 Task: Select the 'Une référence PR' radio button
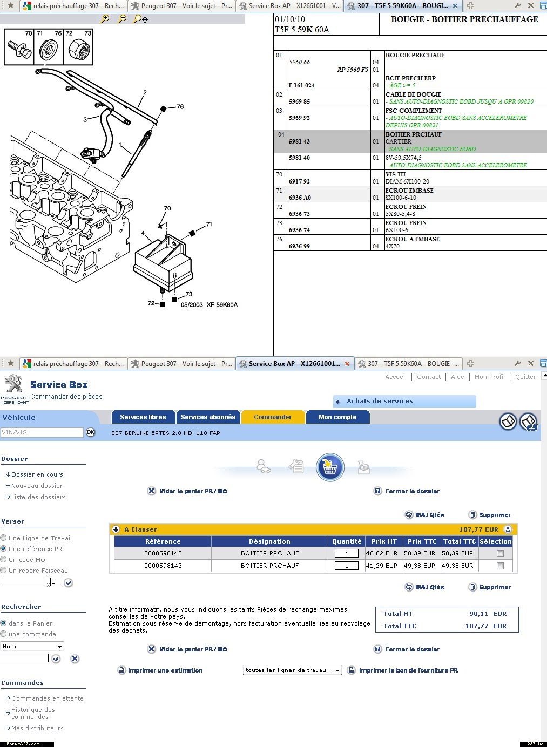pyautogui.click(x=4, y=549)
